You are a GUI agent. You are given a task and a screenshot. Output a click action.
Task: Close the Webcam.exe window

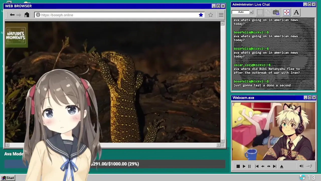point(314,98)
